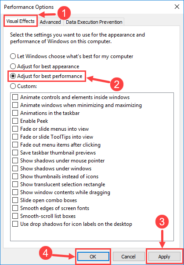Select the Visual Effects tab
The image size is (184, 265).
[x=20, y=21]
